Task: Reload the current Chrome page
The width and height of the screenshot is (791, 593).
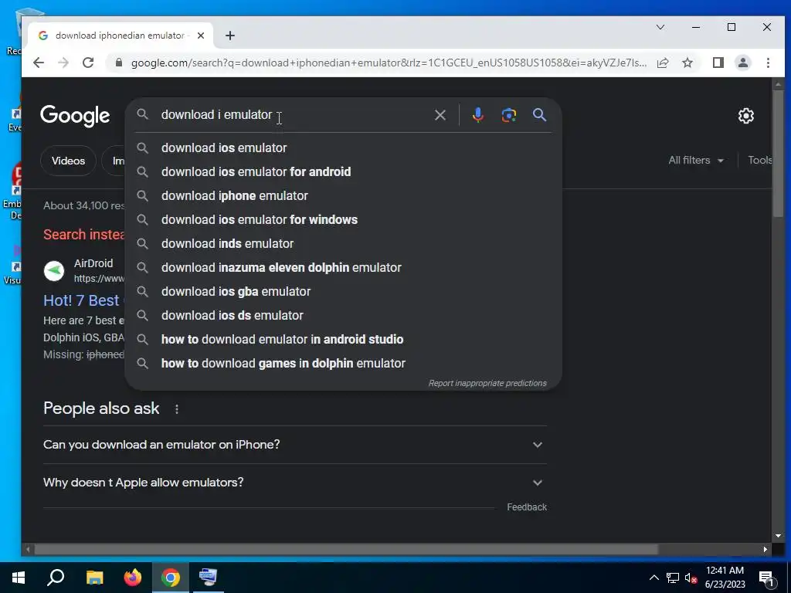Action: click(88, 63)
